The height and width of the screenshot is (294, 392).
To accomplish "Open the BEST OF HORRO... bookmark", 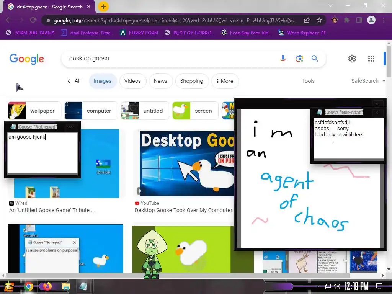I will [x=189, y=33].
